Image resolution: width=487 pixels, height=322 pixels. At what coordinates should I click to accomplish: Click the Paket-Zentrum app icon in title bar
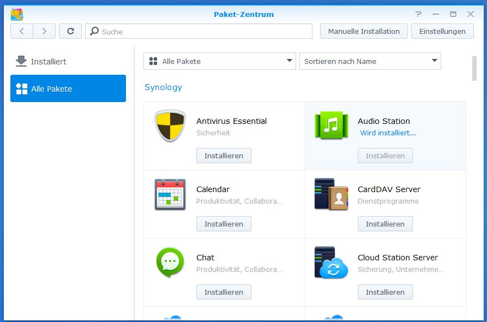(x=17, y=14)
